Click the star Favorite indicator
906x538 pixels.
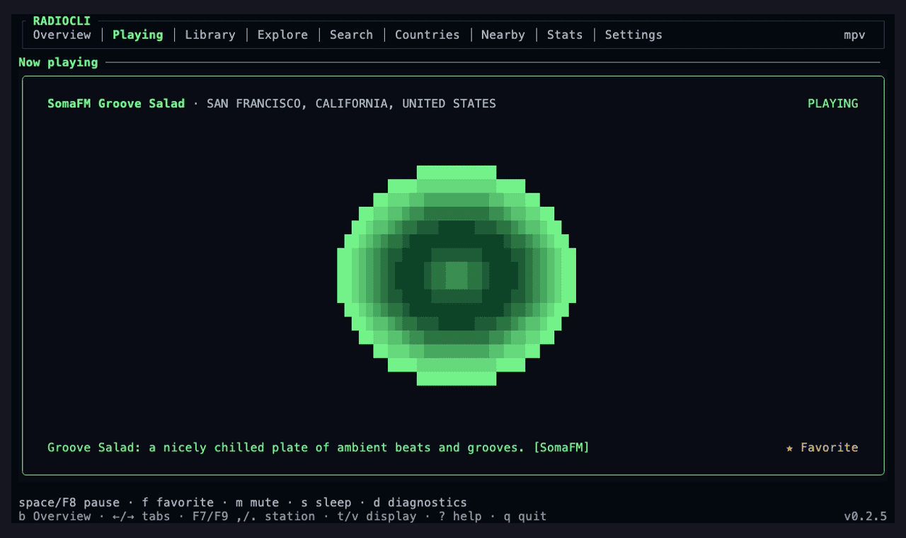(822, 447)
